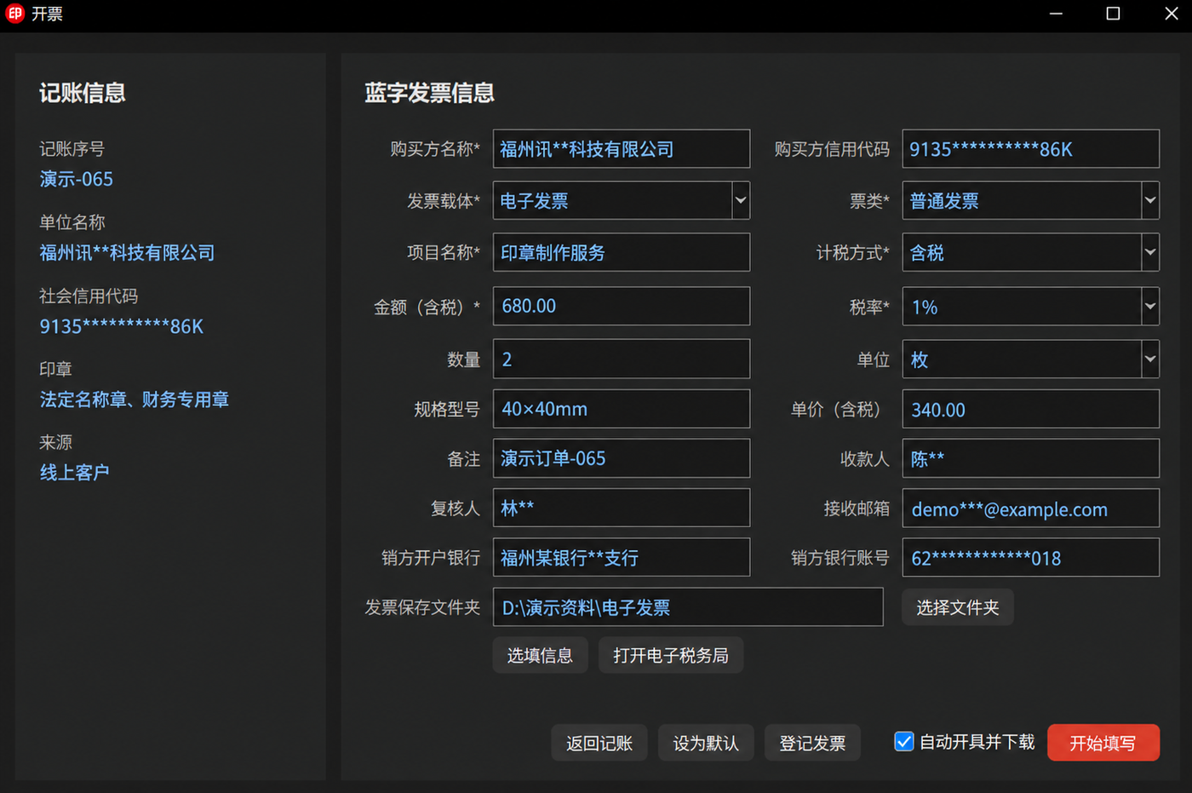Maximize the 开票 window
Screen dimensions: 1192x793
click(x=1113, y=14)
